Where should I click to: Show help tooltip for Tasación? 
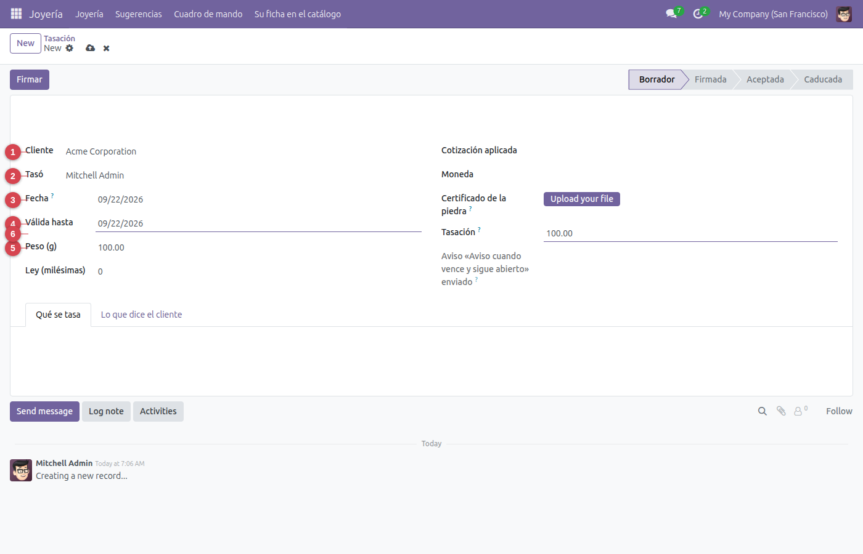479,230
